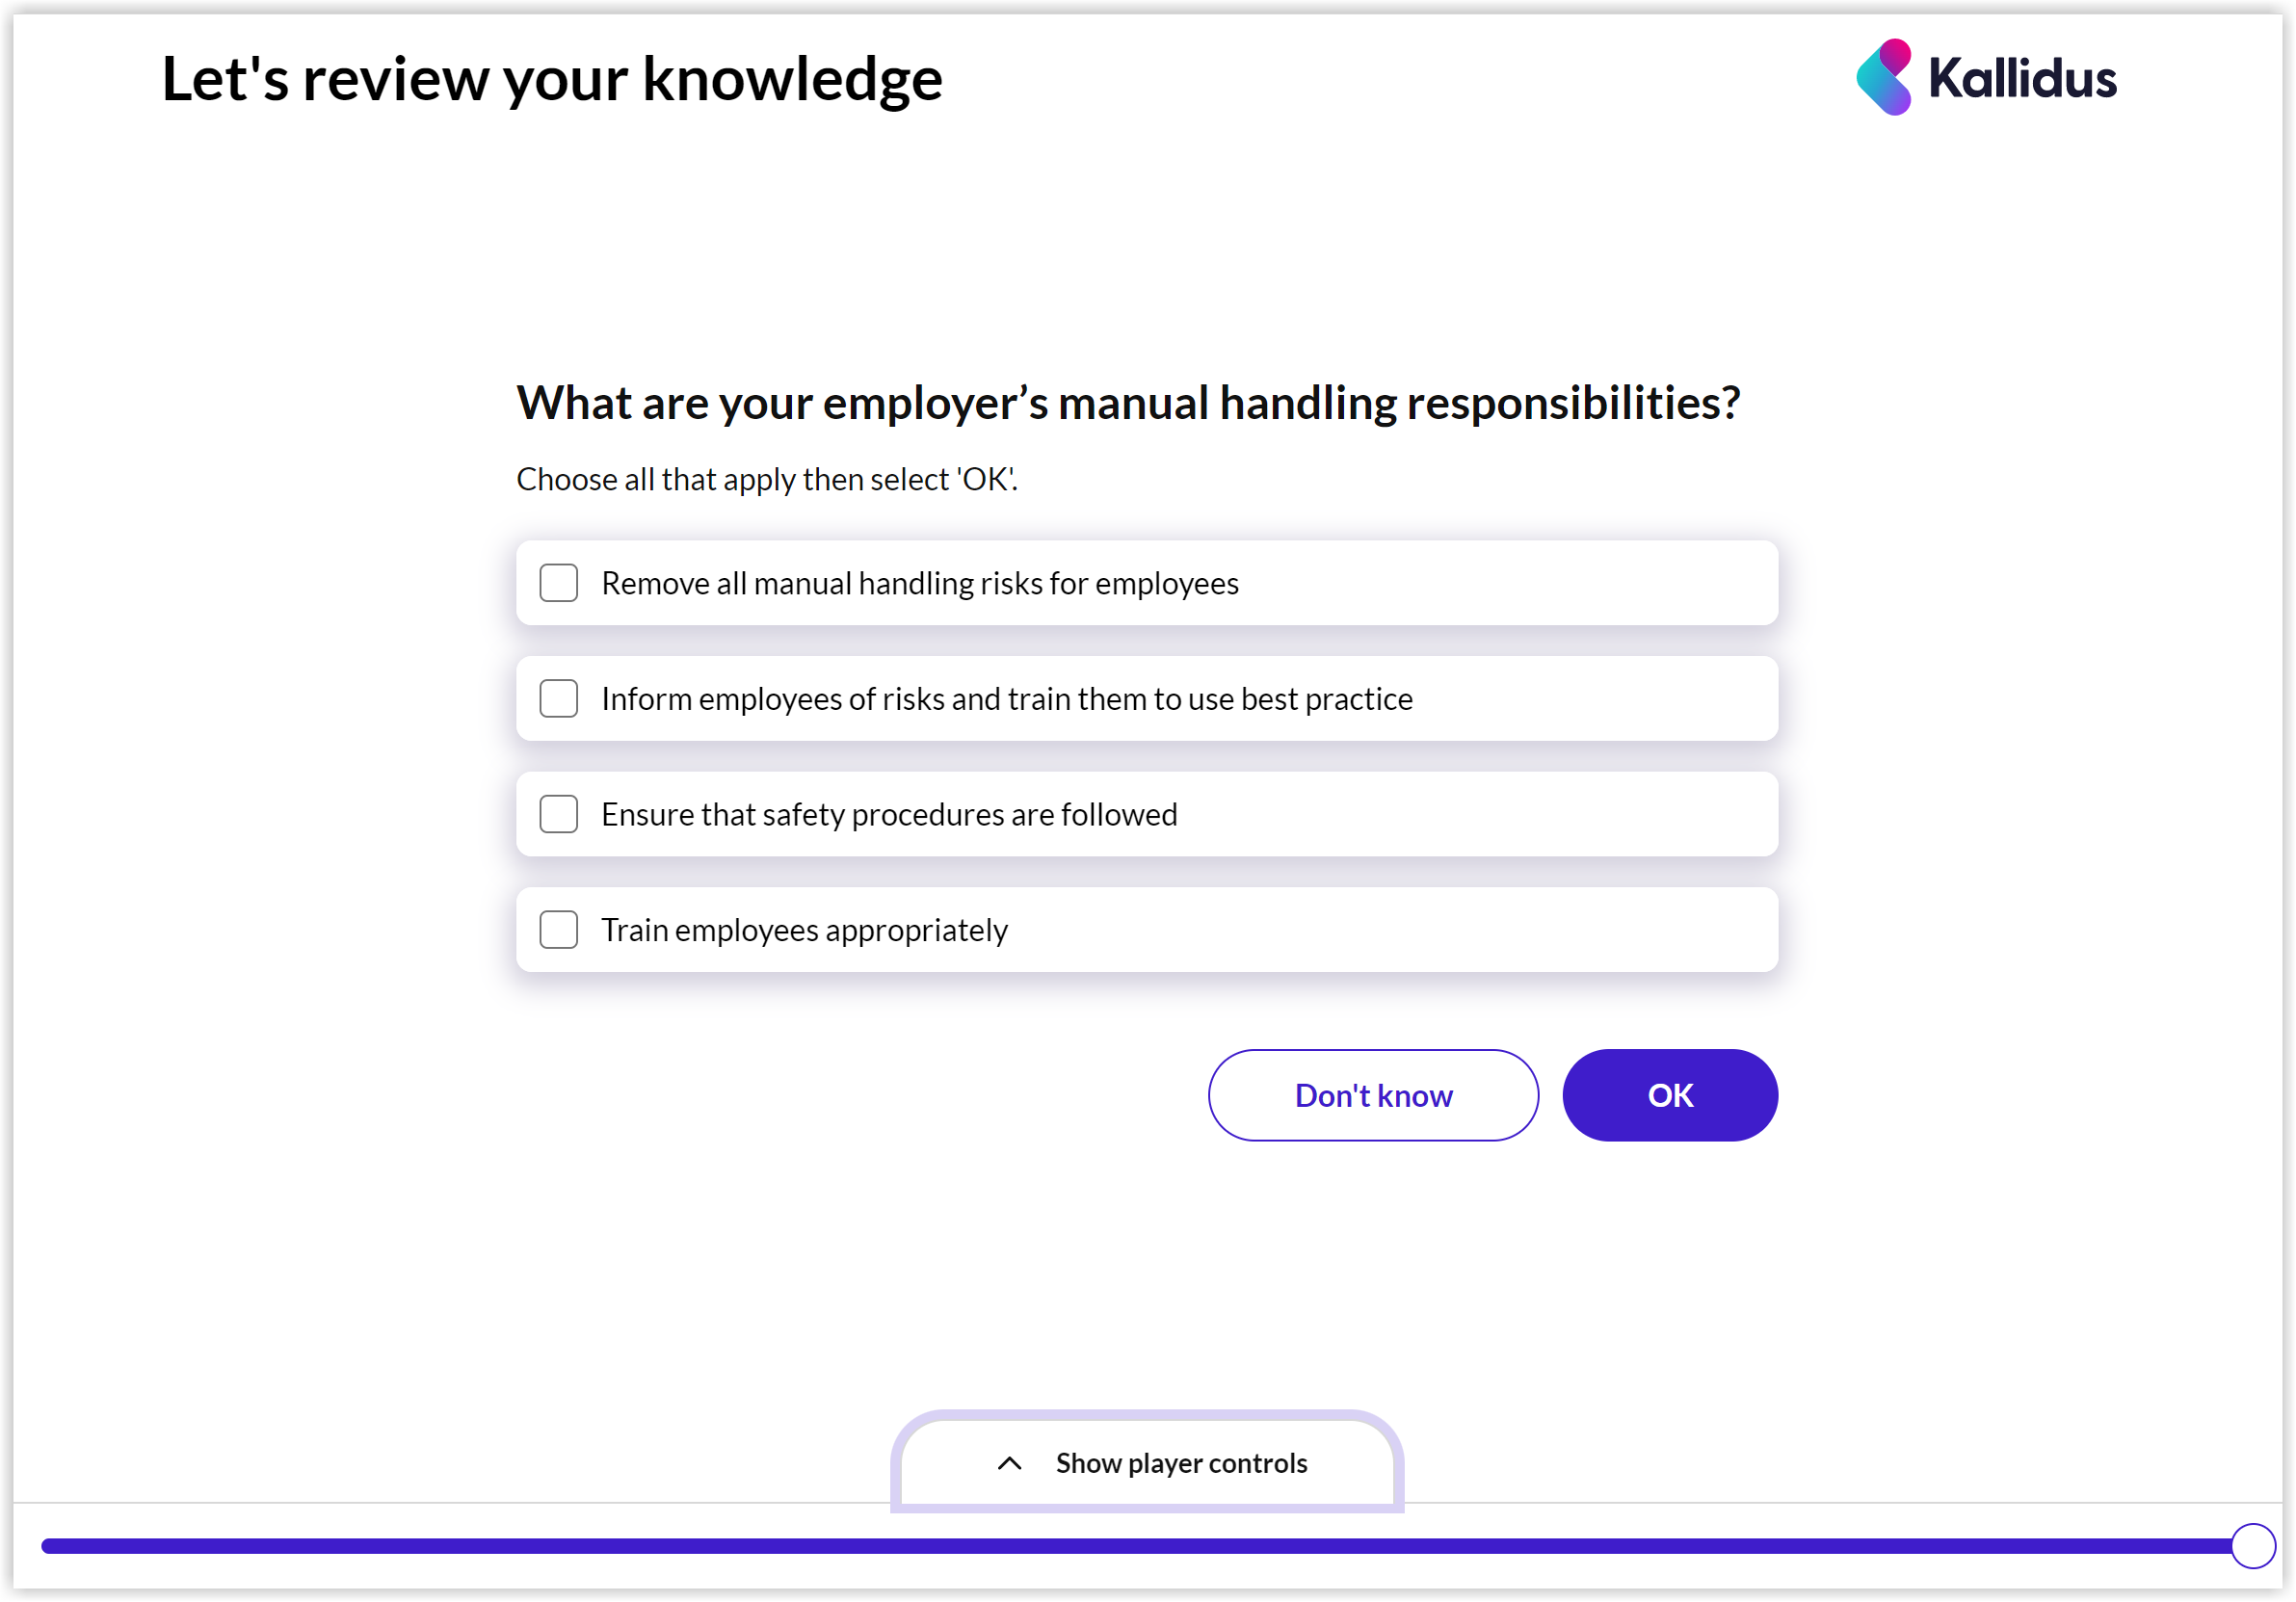Toggle the 'Train employees appropriately' checkbox
Screen dimensions: 2296x1602
558,930
